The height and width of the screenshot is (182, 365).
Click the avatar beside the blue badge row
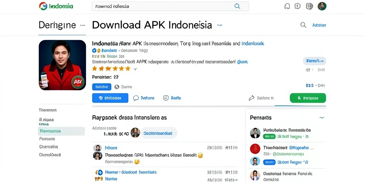(x=255, y=162)
